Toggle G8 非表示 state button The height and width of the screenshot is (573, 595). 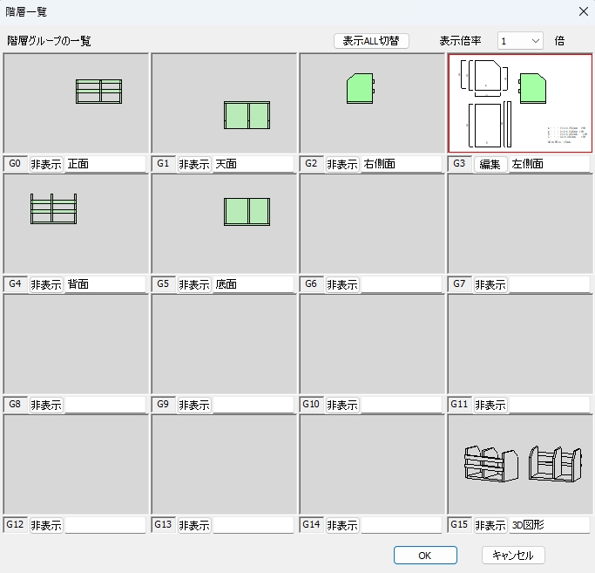coord(46,405)
